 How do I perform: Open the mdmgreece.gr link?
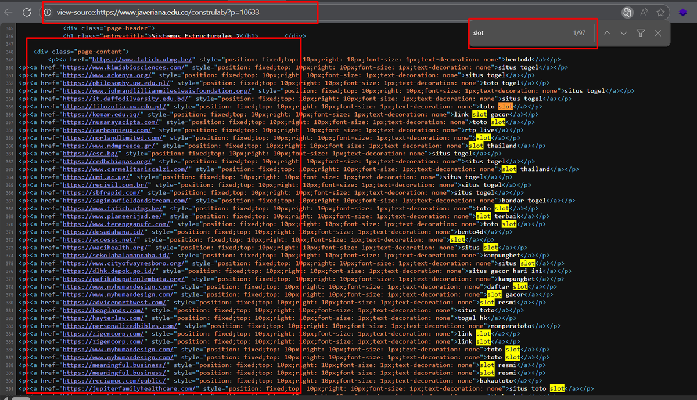pos(108,146)
